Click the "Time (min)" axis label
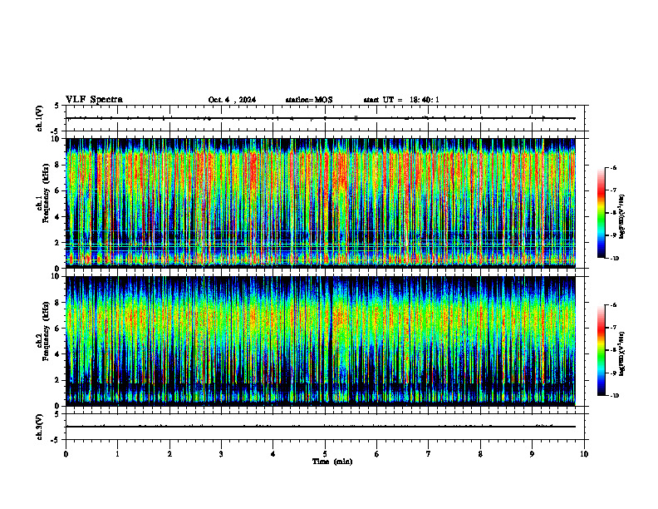 tap(332, 462)
